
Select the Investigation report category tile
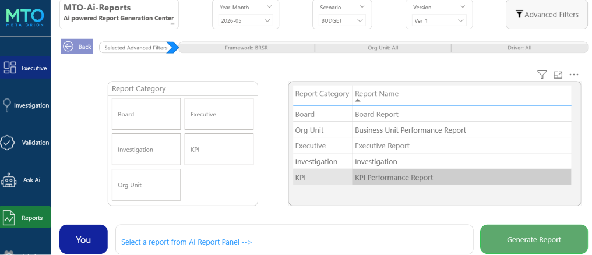(x=146, y=150)
